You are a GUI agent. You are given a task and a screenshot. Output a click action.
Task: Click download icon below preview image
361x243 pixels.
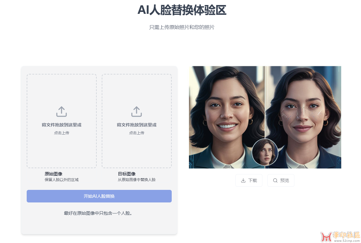click(x=243, y=180)
